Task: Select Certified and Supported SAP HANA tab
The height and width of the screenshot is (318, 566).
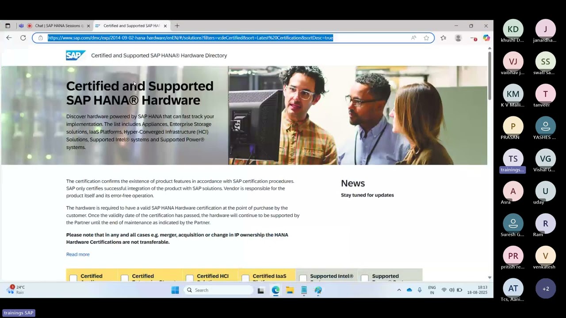Action: 131,26
